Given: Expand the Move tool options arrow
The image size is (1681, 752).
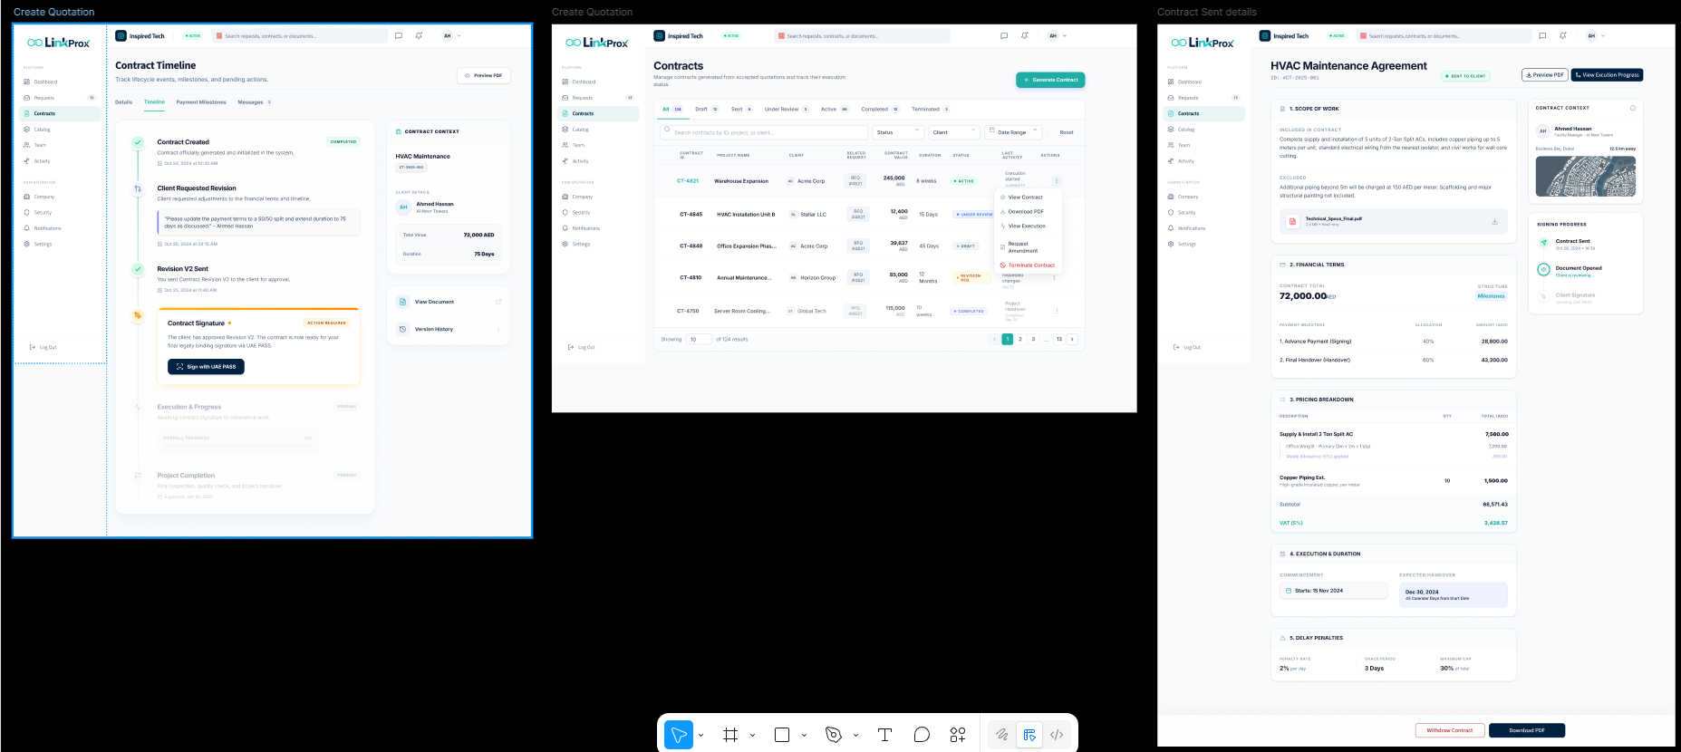Looking at the screenshot, I should 701,735.
